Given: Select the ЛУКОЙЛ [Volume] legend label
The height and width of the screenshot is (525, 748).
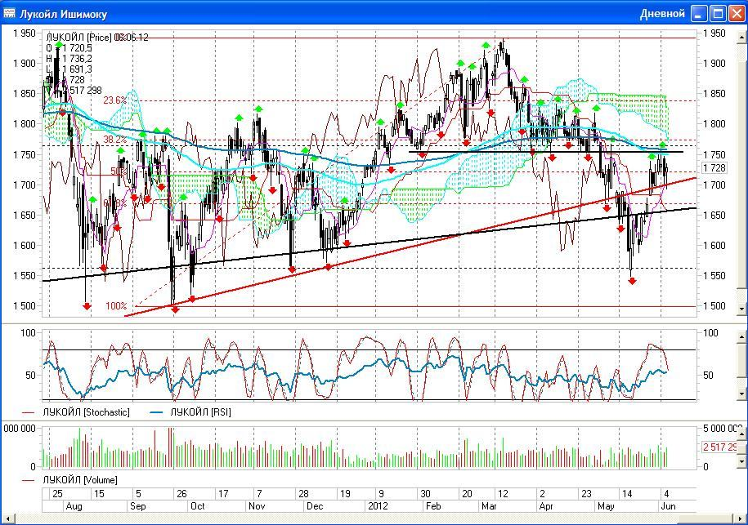Looking at the screenshot, I should click(80, 480).
